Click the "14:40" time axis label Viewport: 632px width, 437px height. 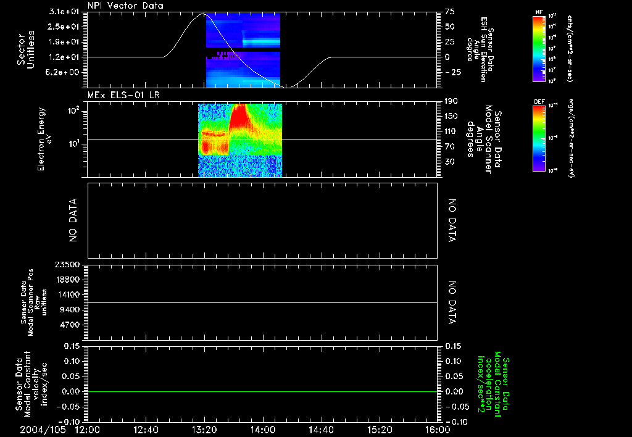pyautogui.click(x=321, y=430)
